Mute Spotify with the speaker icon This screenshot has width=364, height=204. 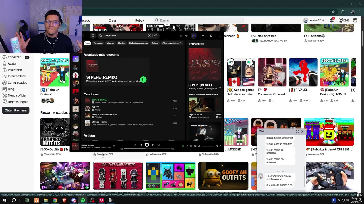199,146
